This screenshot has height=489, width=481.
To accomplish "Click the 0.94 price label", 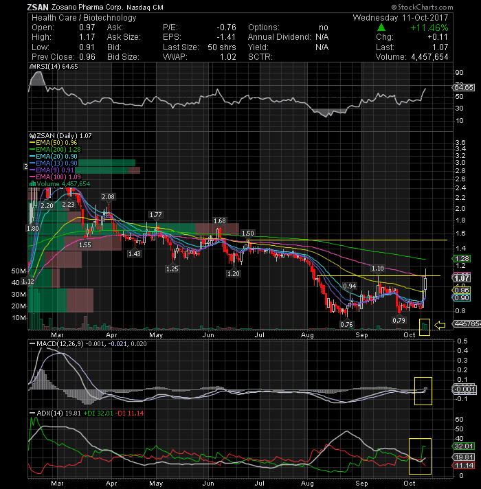I will pos(350,286).
